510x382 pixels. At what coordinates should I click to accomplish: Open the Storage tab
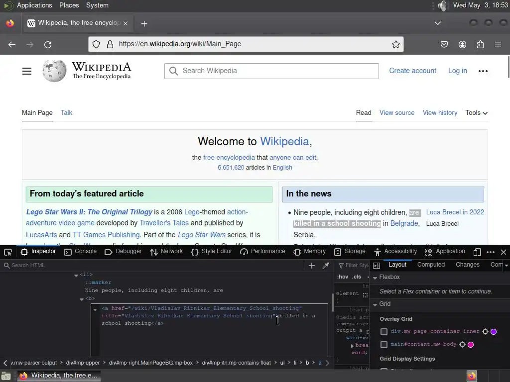click(350, 251)
